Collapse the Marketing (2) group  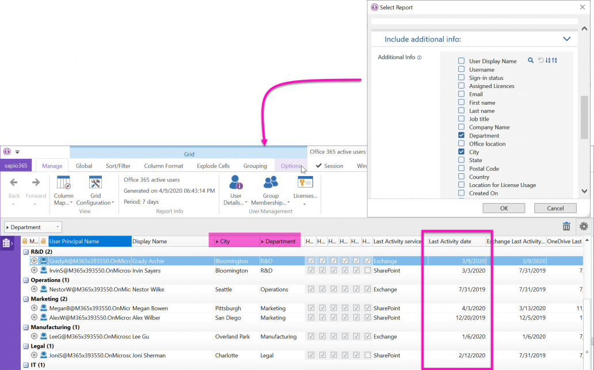tap(26, 299)
